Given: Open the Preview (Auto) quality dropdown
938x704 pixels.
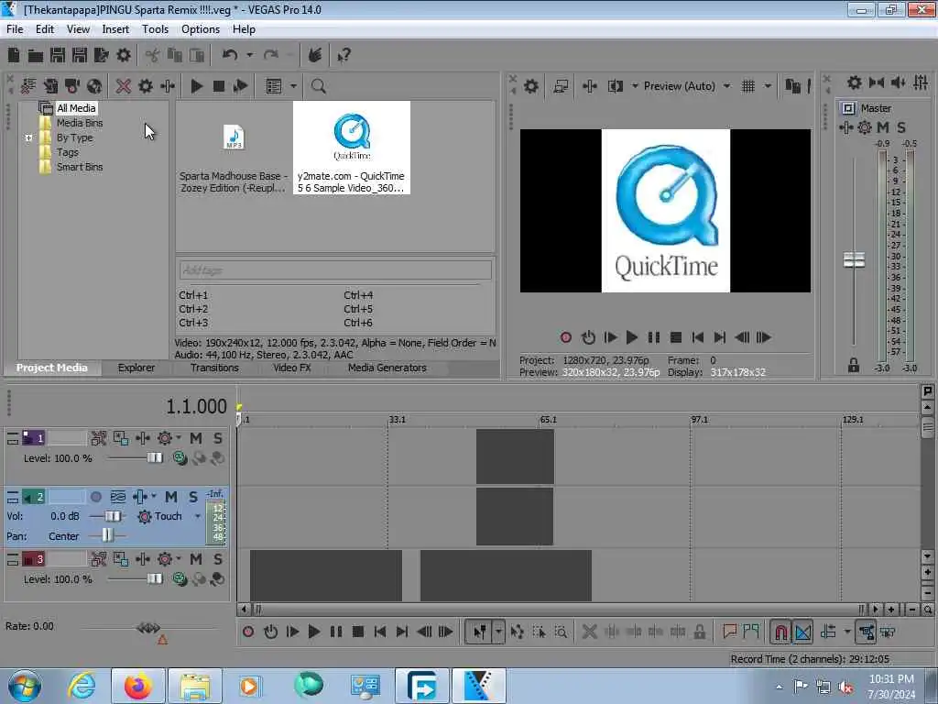Looking at the screenshot, I should point(726,86).
